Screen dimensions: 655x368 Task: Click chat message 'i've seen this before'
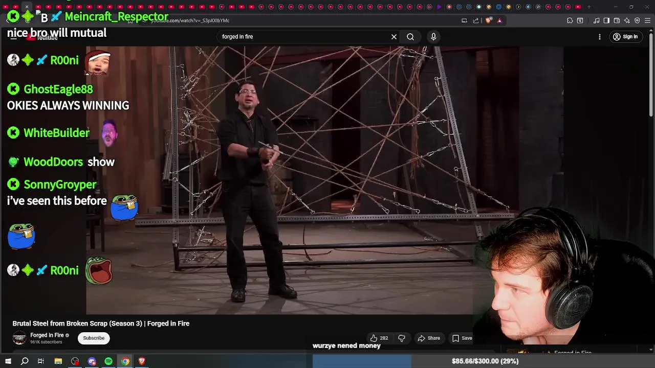click(x=57, y=201)
